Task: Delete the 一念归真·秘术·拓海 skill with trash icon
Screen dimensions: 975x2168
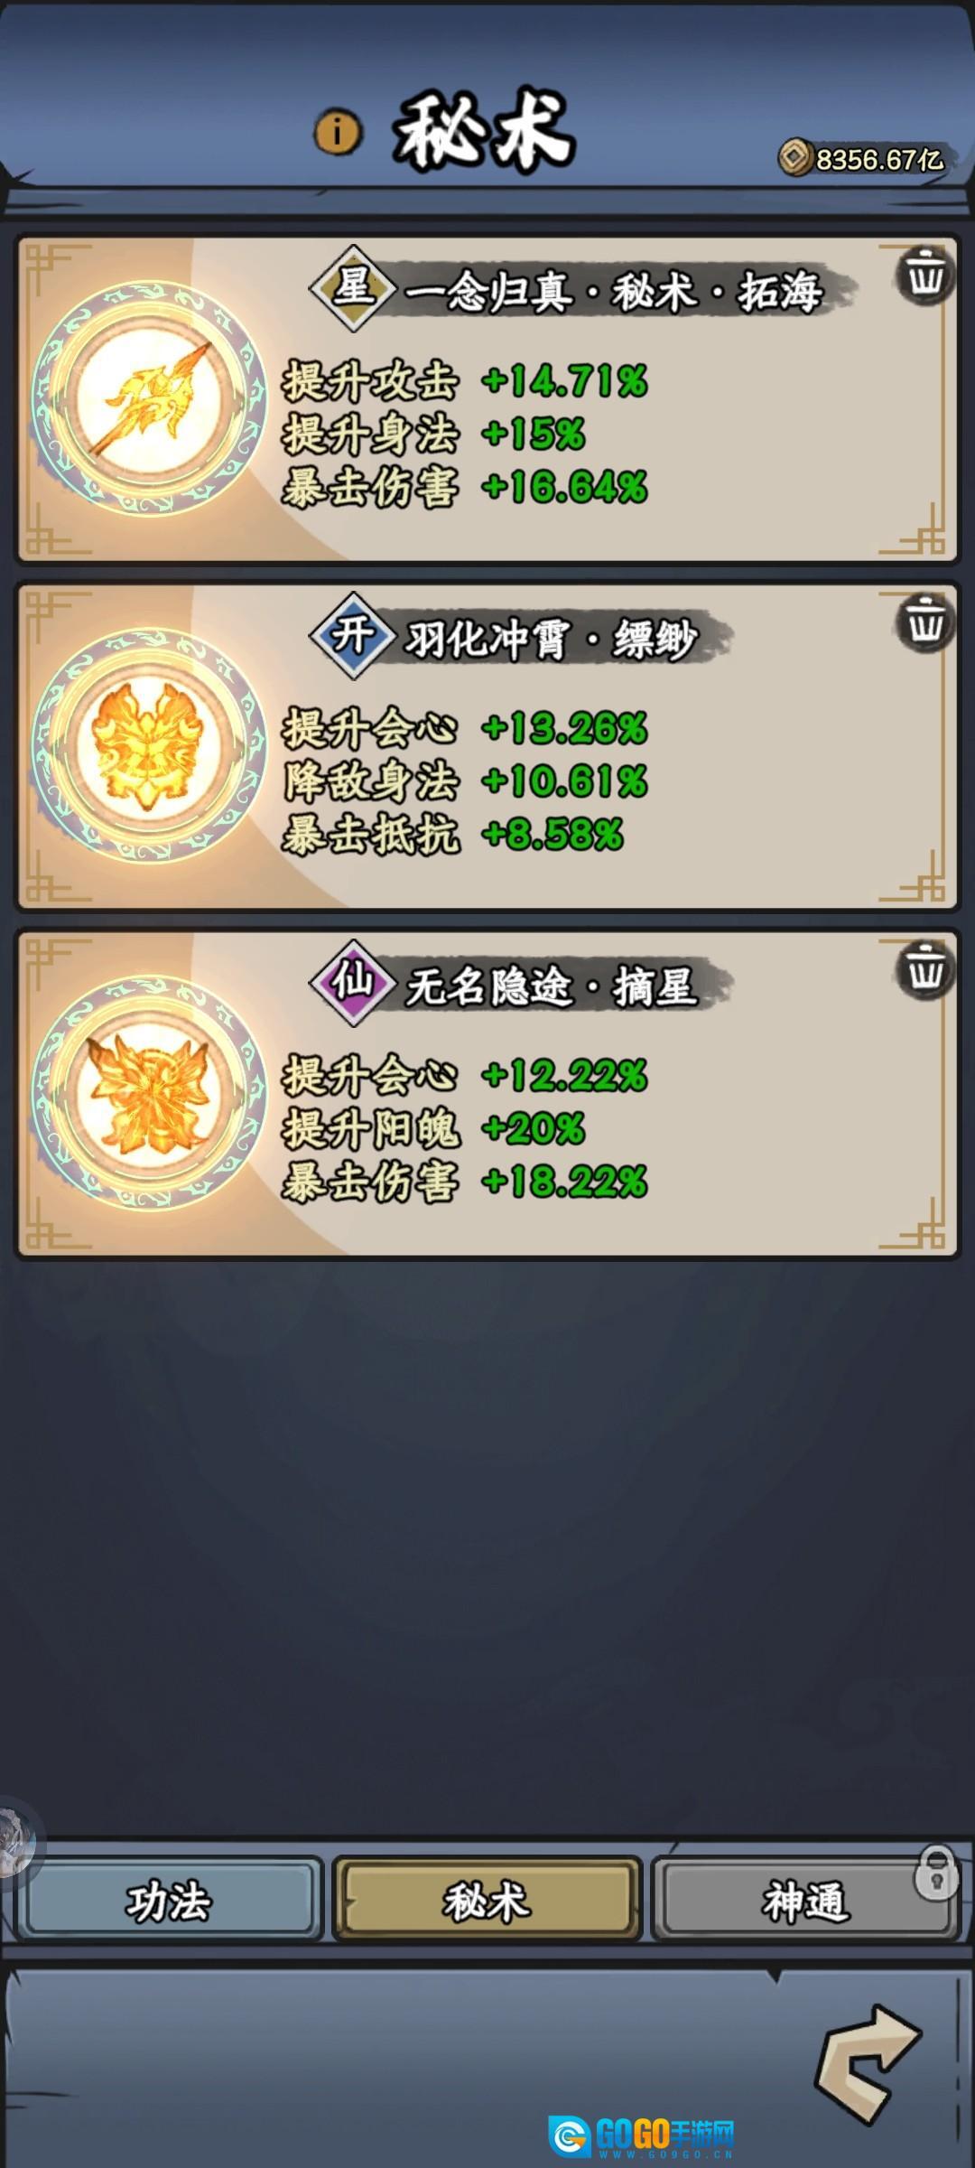Action: pyautogui.click(x=925, y=276)
